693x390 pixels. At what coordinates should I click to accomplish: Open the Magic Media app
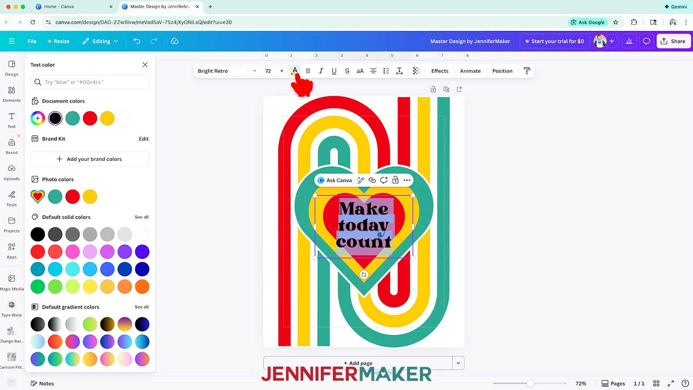pyautogui.click(x=12, y=283)
